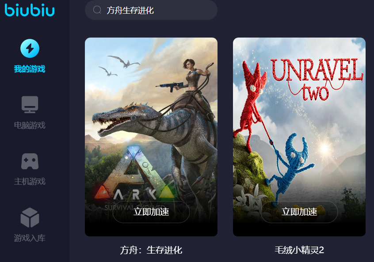Switch to 游戏入库 tab label
374x262 pixels.
(x=30, y=238)
